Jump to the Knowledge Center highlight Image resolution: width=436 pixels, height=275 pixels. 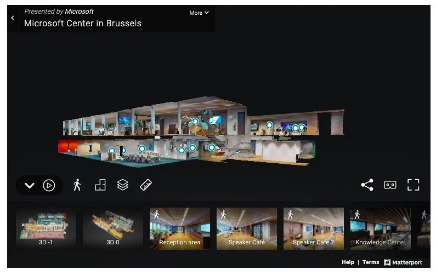pyautogui.click(x=381, y=228)
